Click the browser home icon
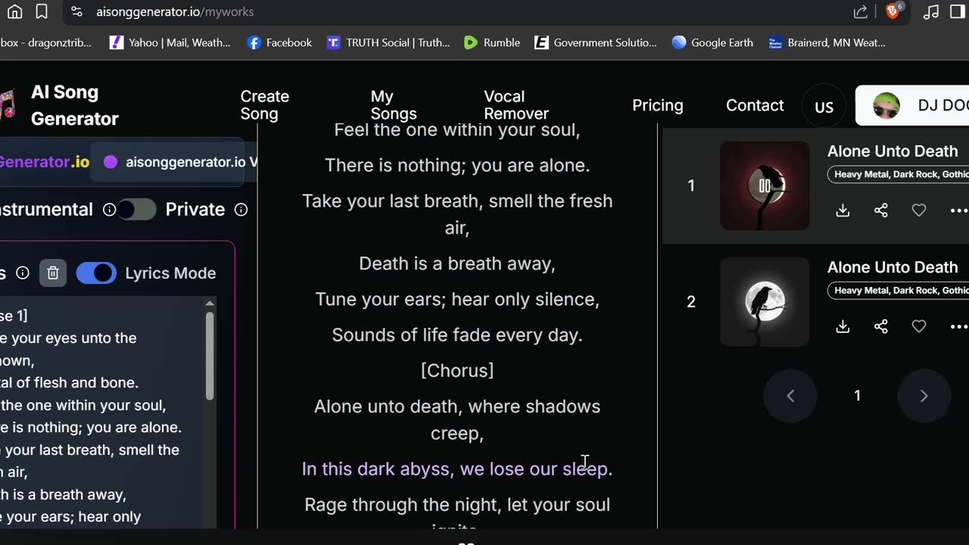Viewport: 969px width, 545px height. pos(14,11)
